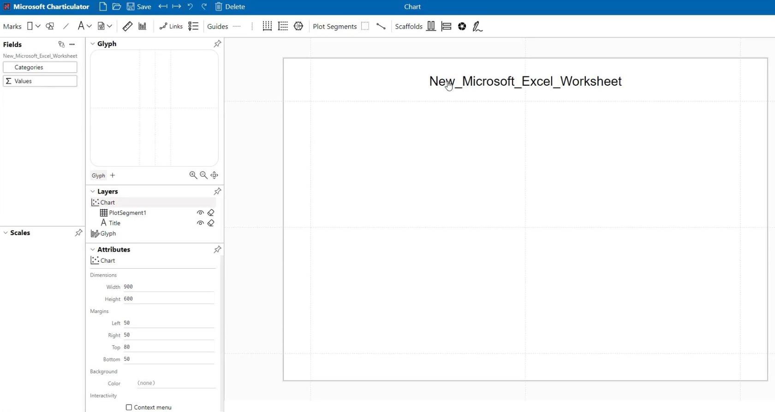Select the Icon/Image mark tool

coord(101,26)
